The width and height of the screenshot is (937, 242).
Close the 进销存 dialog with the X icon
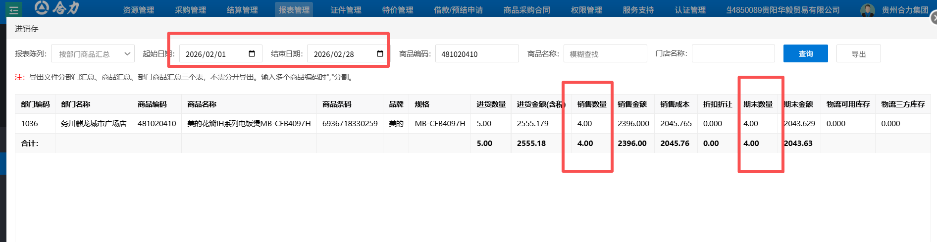(934, 18)
